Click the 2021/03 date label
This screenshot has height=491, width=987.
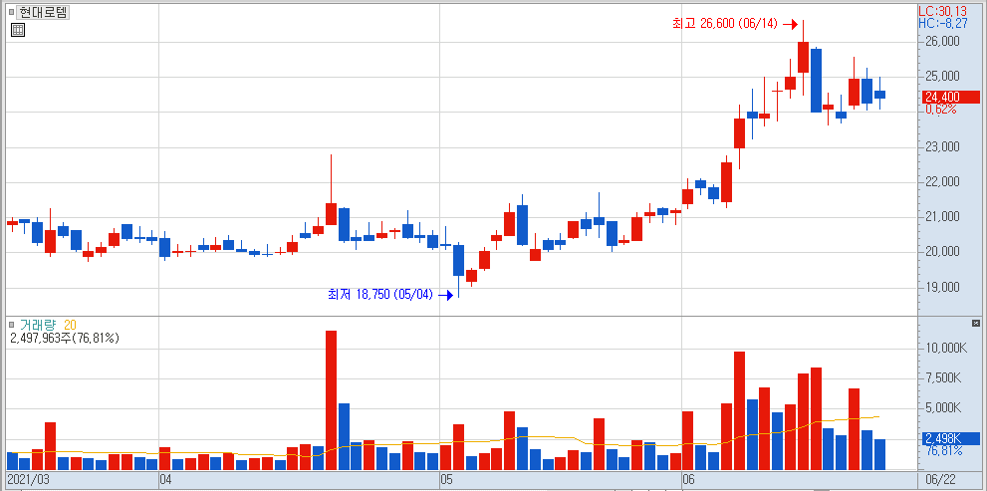click(x=27, y=480)
